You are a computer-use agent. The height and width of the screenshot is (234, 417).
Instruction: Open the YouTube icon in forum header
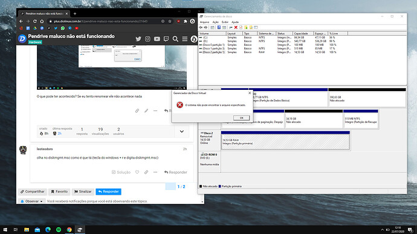coord(157,39)
